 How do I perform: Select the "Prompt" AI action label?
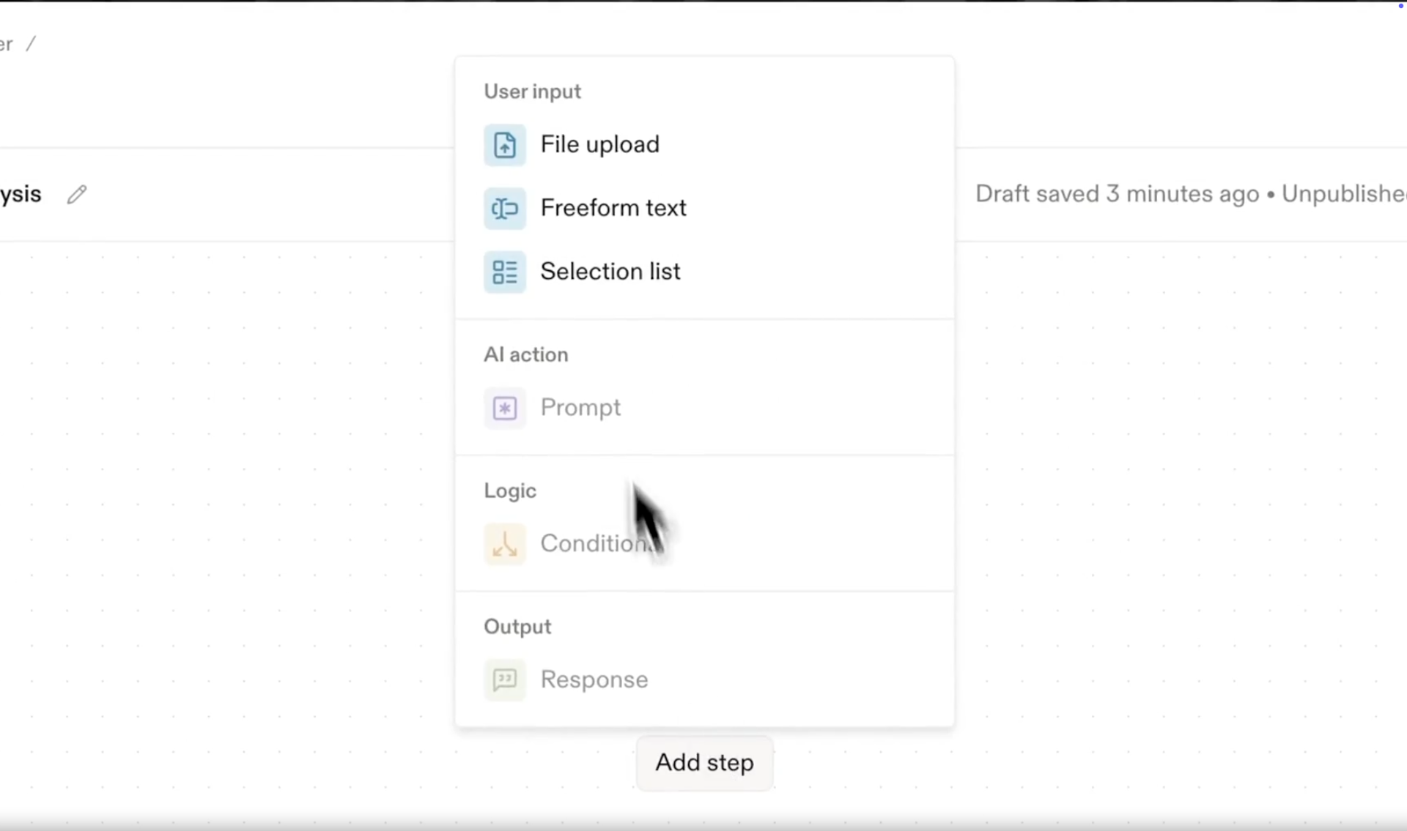click(580, 407)
